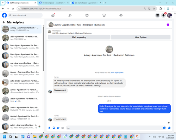This screenshot has width=176, height=140.
Task: Go back in browser history
Action: point(3,9)
